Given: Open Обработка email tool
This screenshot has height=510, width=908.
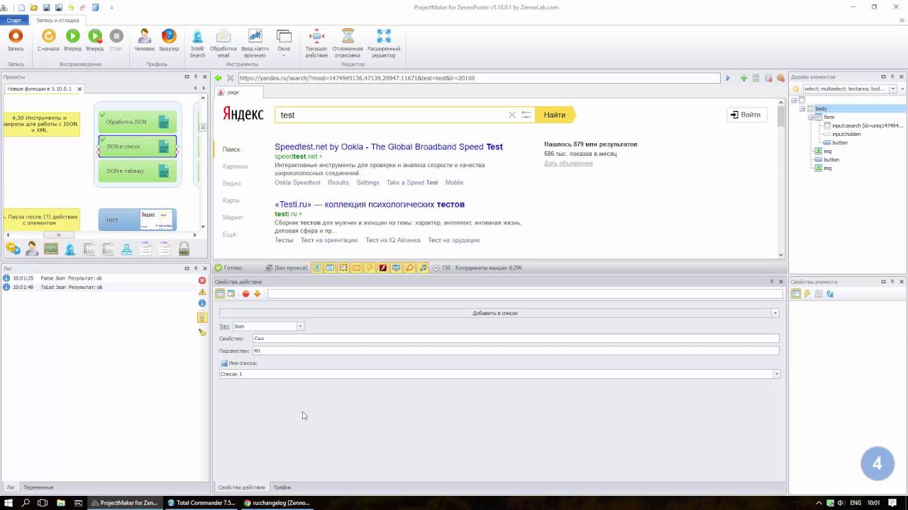Looking at the screenshot, I should pos(223,43).
